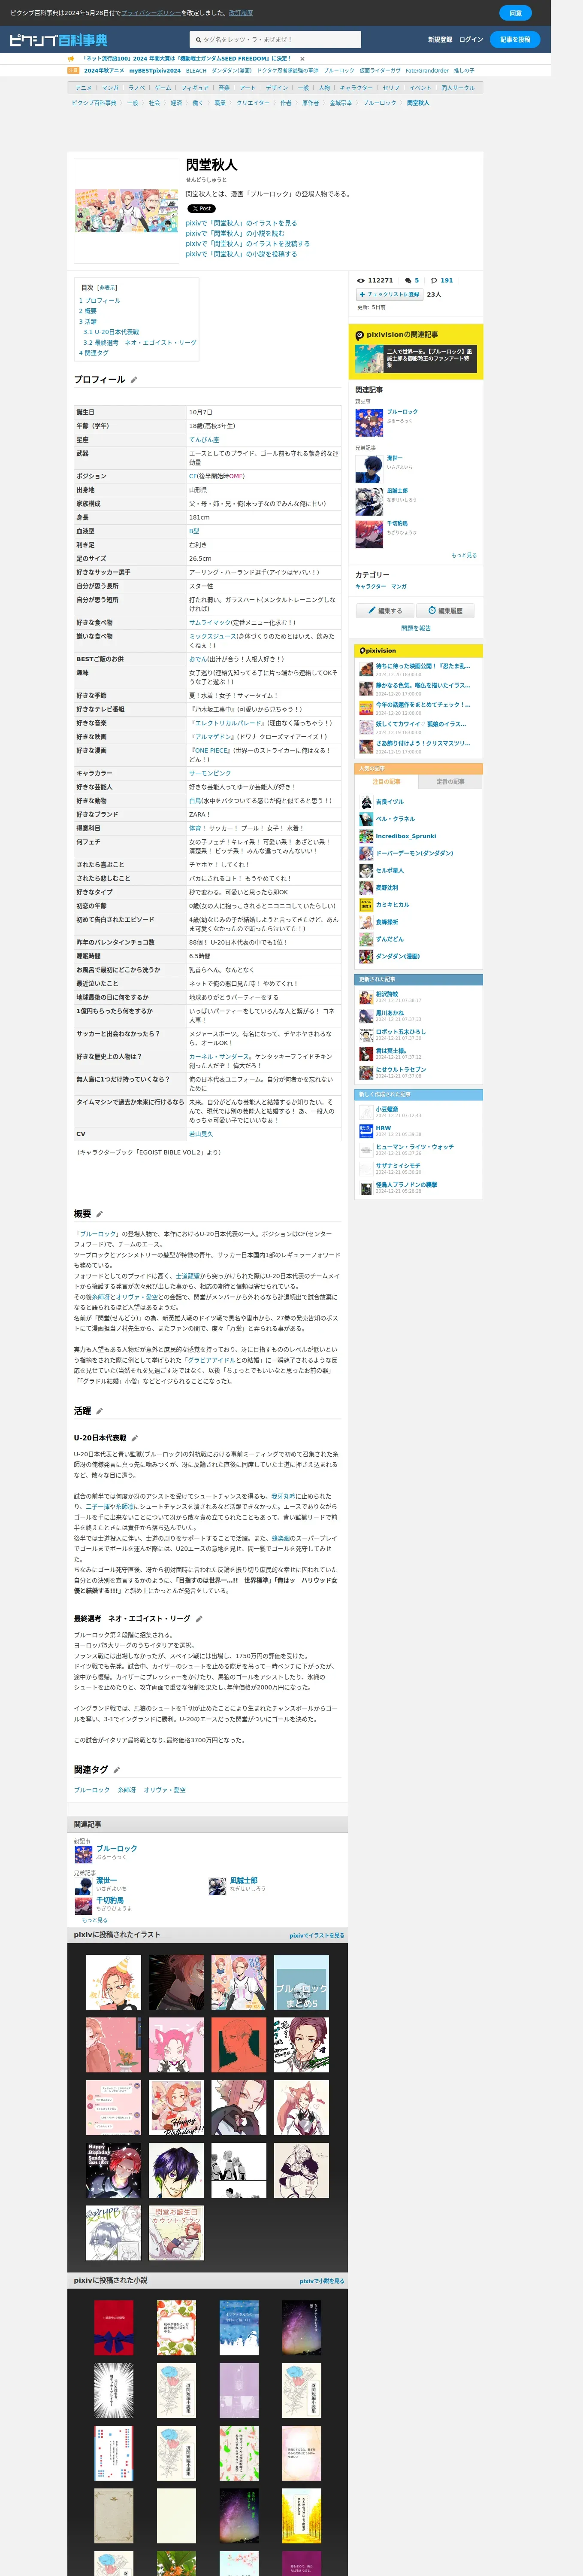Click pixivで小説を見る link above novels

coord(322,2281)
